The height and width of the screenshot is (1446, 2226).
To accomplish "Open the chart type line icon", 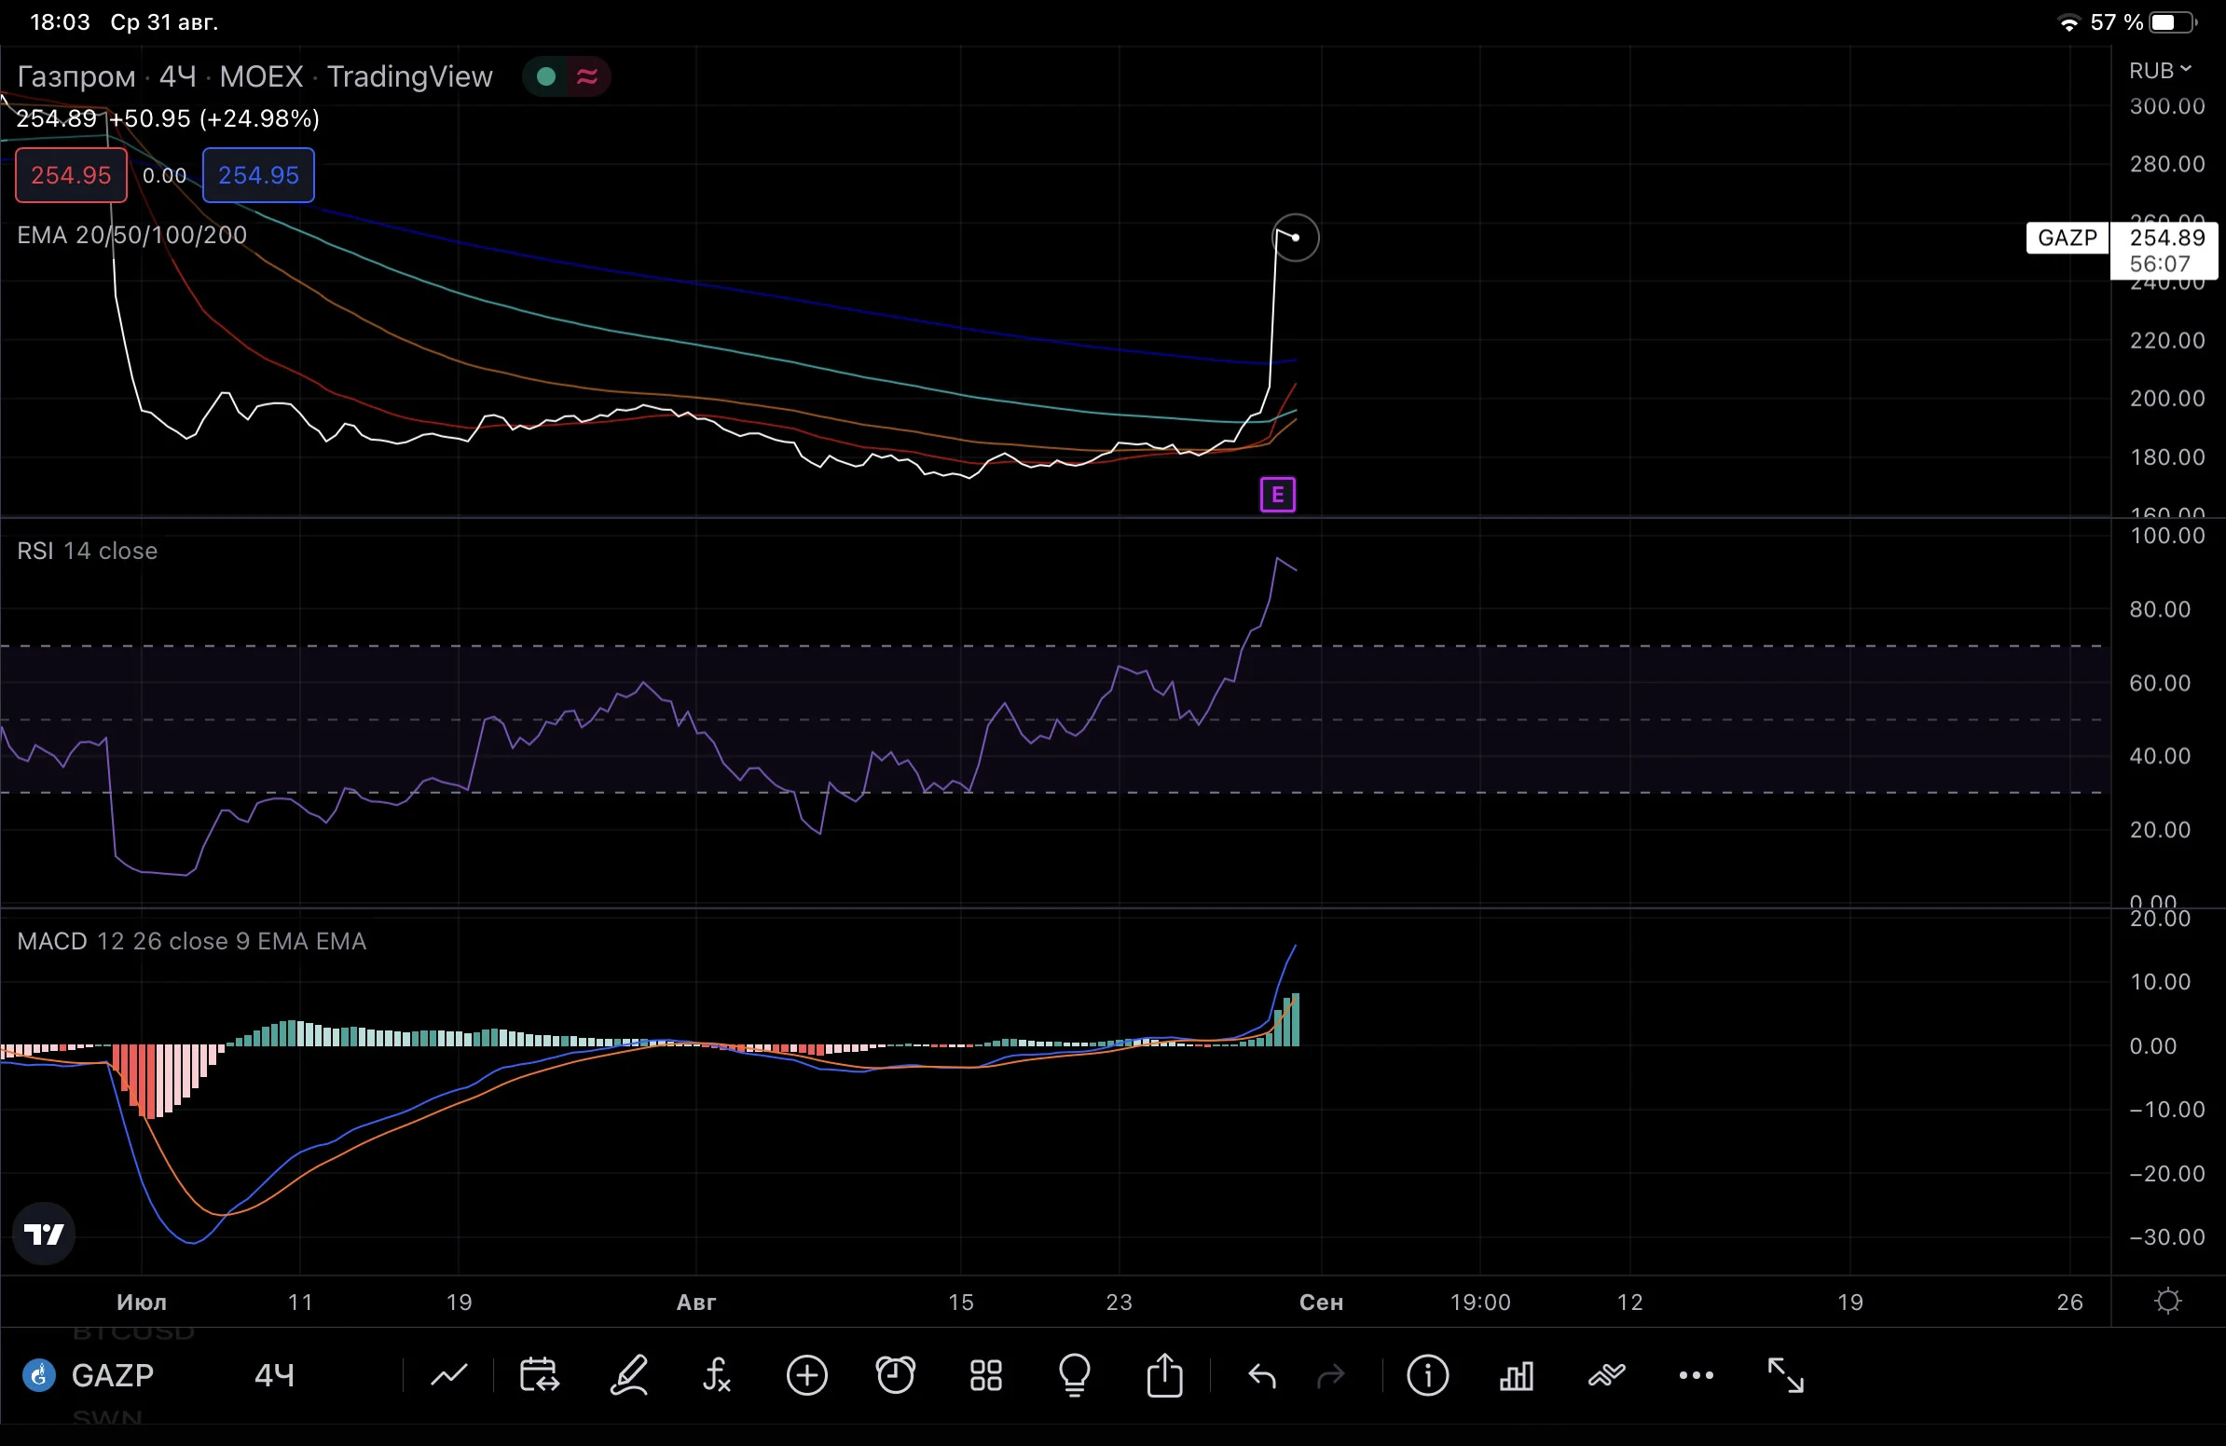I will click(449, 1375).
